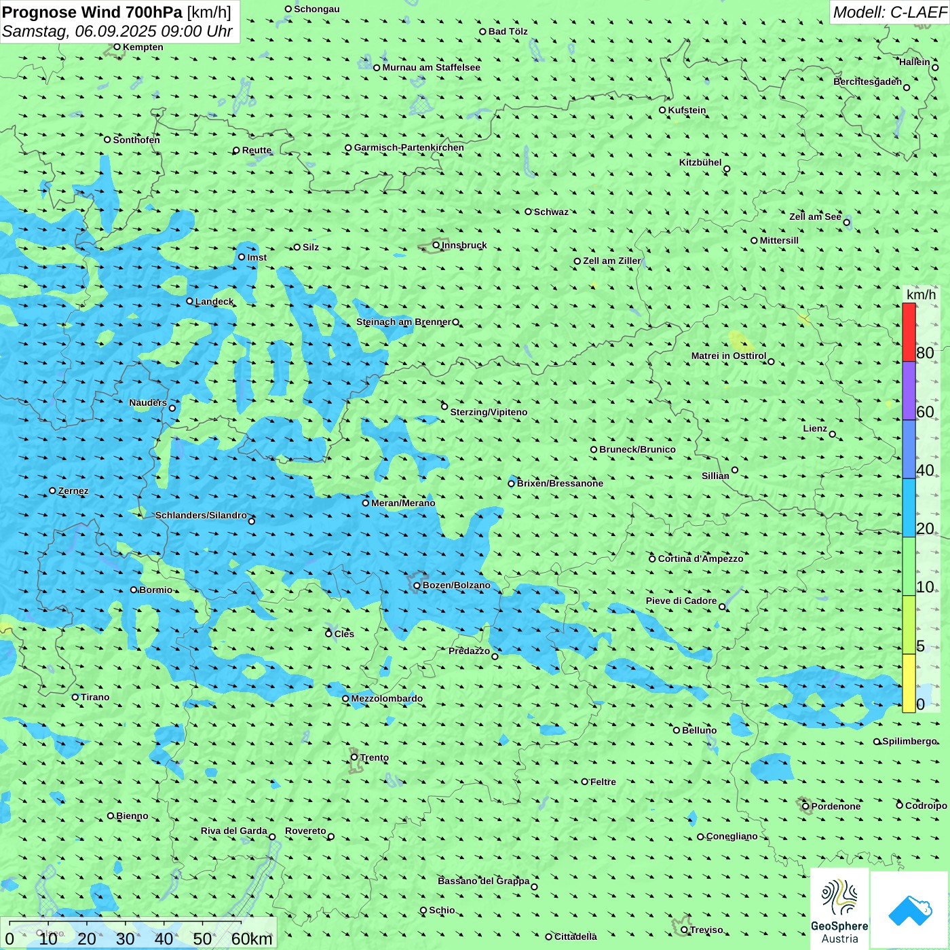The height and width of the screenshot is (950, 950).
Task: Click the Riva del Garda label
Action: 234,831
